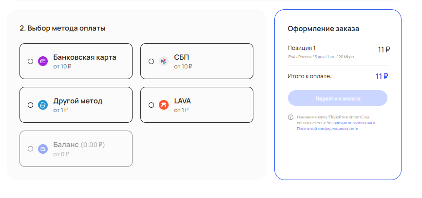Image resolution: width=422 pixels, height=198 pixels.
Task: Select the Баланс radio button
Action: (31, 148)
